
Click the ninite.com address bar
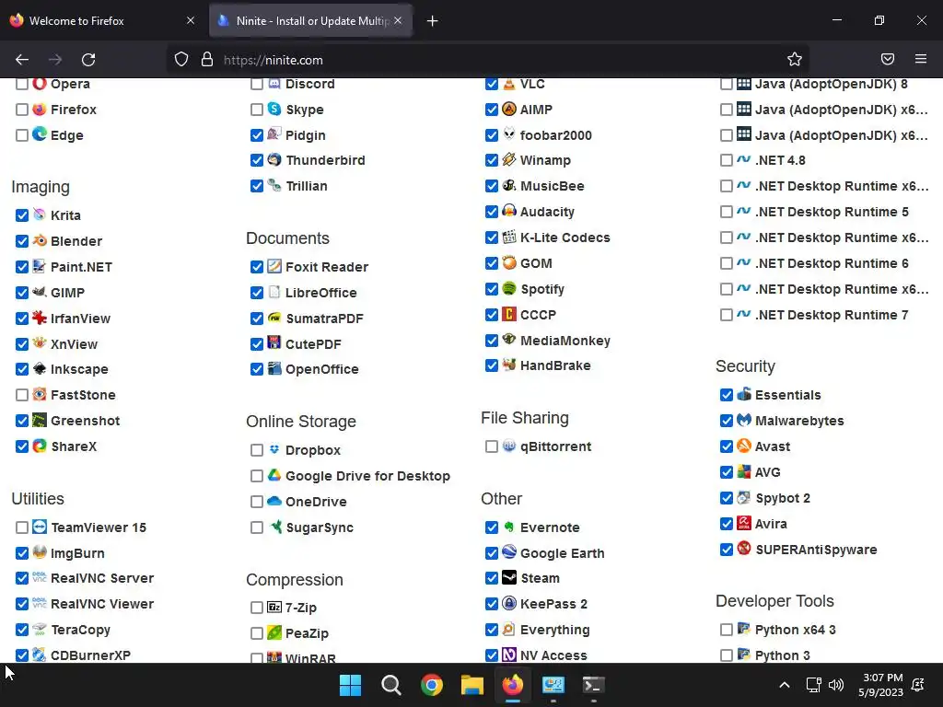(487, 60)
